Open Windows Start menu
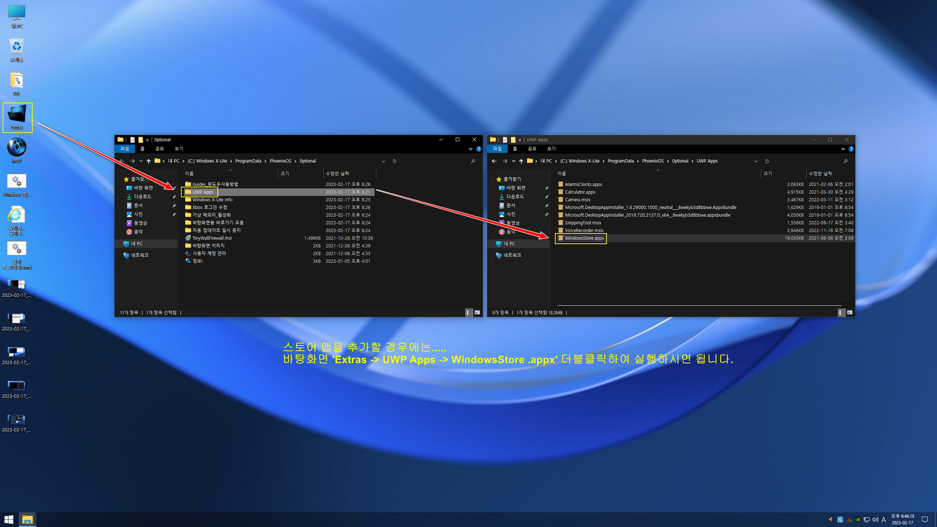This screenshot has height=527, width=937. (9, 519)
